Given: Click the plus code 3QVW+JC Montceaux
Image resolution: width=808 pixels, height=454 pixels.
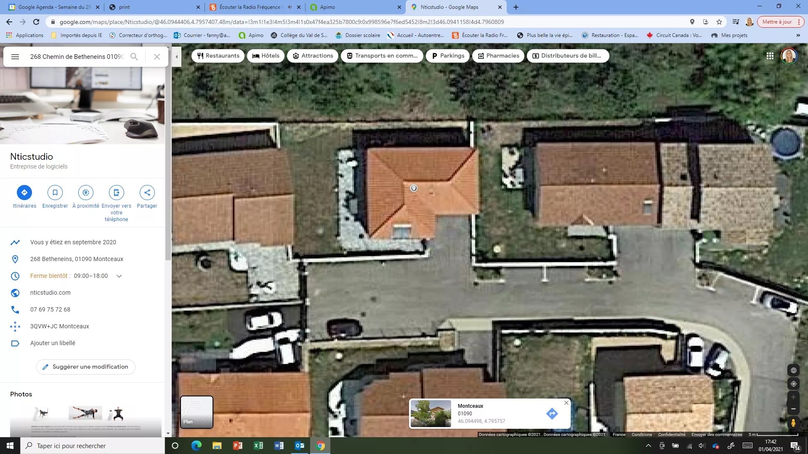Looking at the screenshot, I should (x=60, y=326).
